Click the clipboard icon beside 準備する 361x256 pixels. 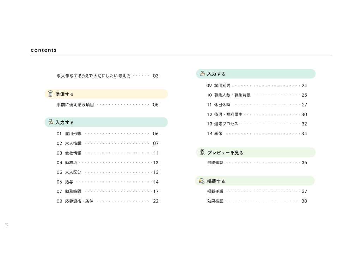tap(50, 94)
